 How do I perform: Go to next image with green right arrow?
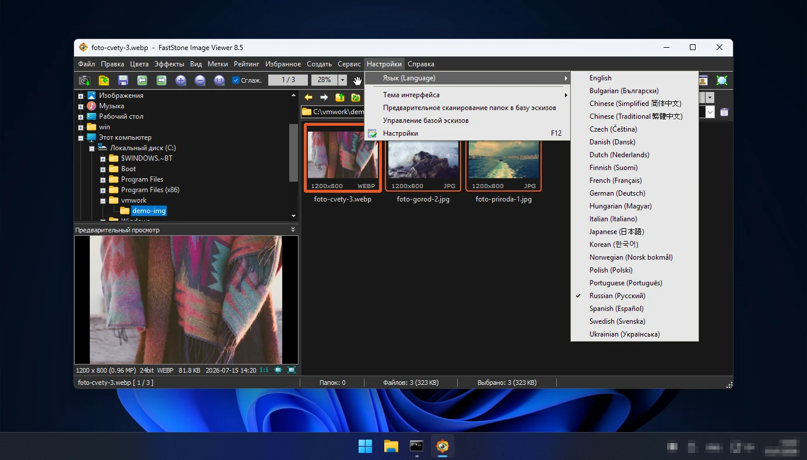tap(162, 80)
